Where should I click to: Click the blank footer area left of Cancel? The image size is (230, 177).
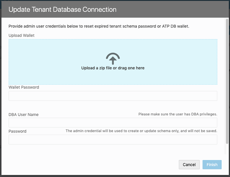coord(88,165)
